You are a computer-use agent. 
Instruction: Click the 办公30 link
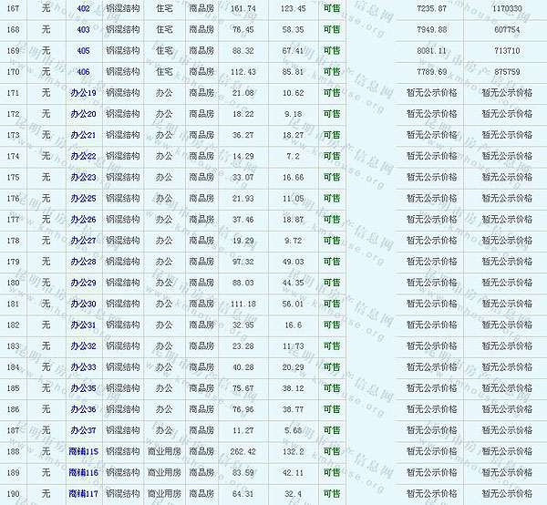(x=83, y=304)
